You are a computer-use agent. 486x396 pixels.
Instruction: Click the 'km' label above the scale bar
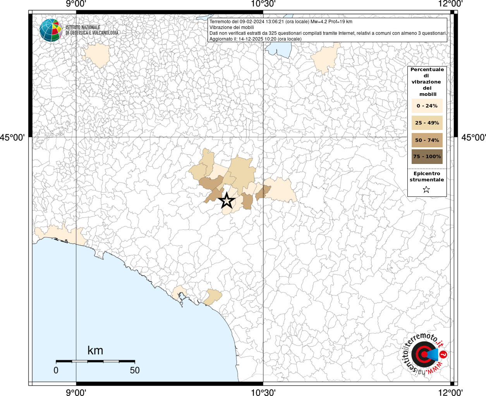(x=95, y=350)
